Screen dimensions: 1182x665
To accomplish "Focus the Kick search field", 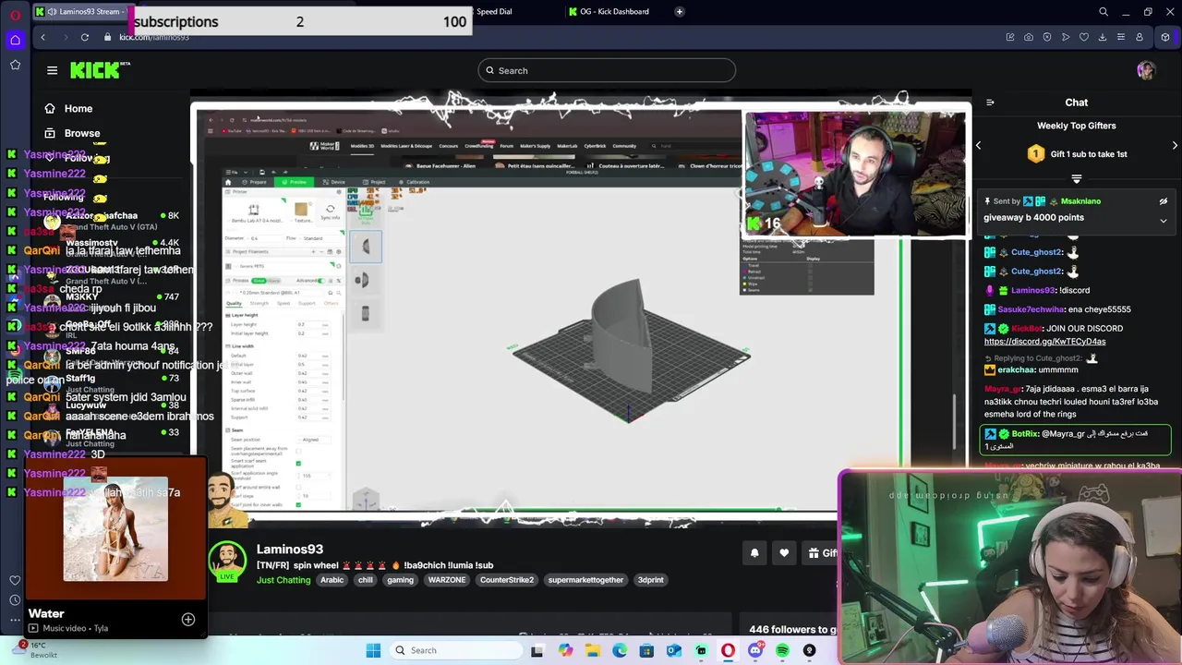I will [x=607, y=70].
